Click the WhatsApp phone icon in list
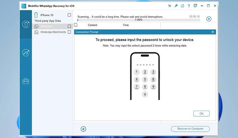 [x=36, y=27]
